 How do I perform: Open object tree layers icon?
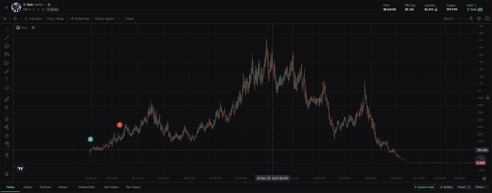pos(7,173)
